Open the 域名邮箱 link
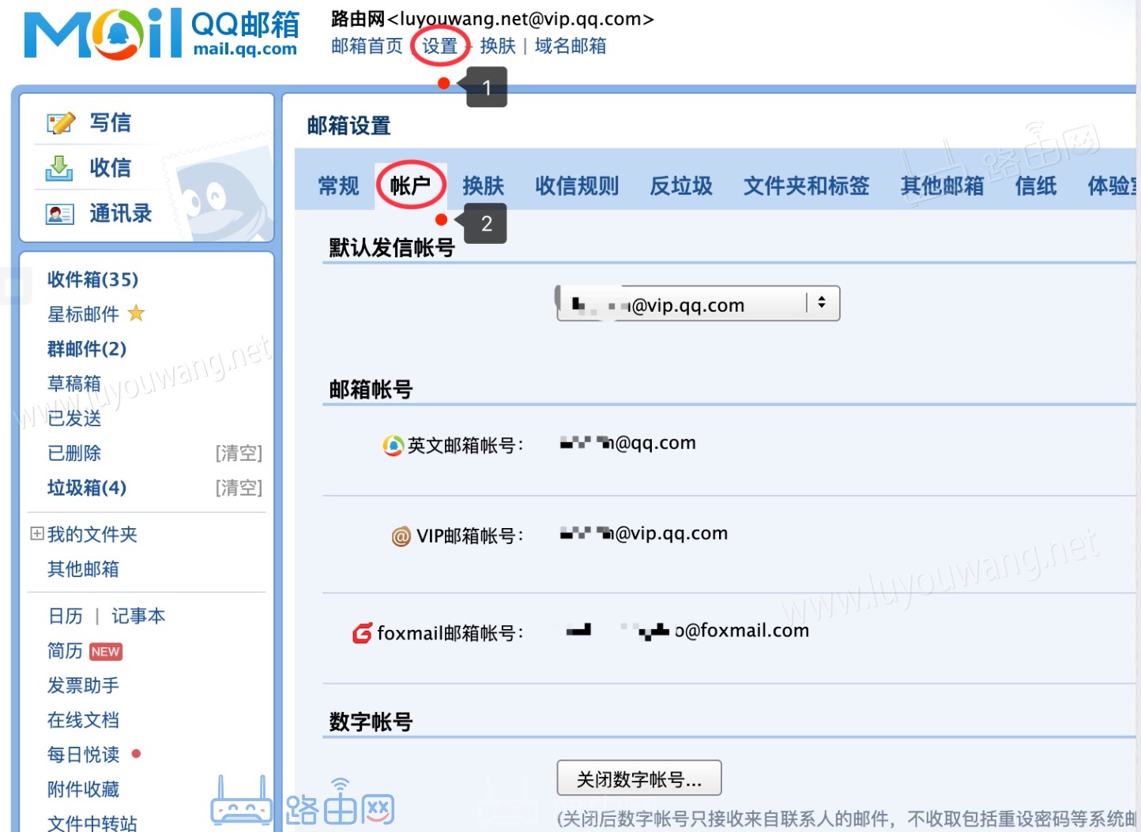Screen dimensions: 1141x832 (x=570, y=46)
